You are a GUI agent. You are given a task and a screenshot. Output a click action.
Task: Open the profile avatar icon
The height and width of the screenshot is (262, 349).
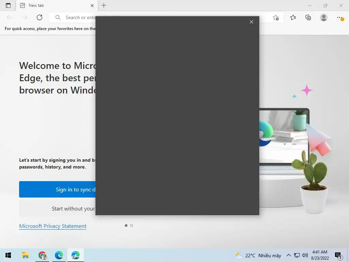pos(324,17)
